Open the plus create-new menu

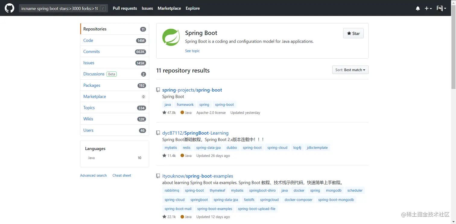428,8
